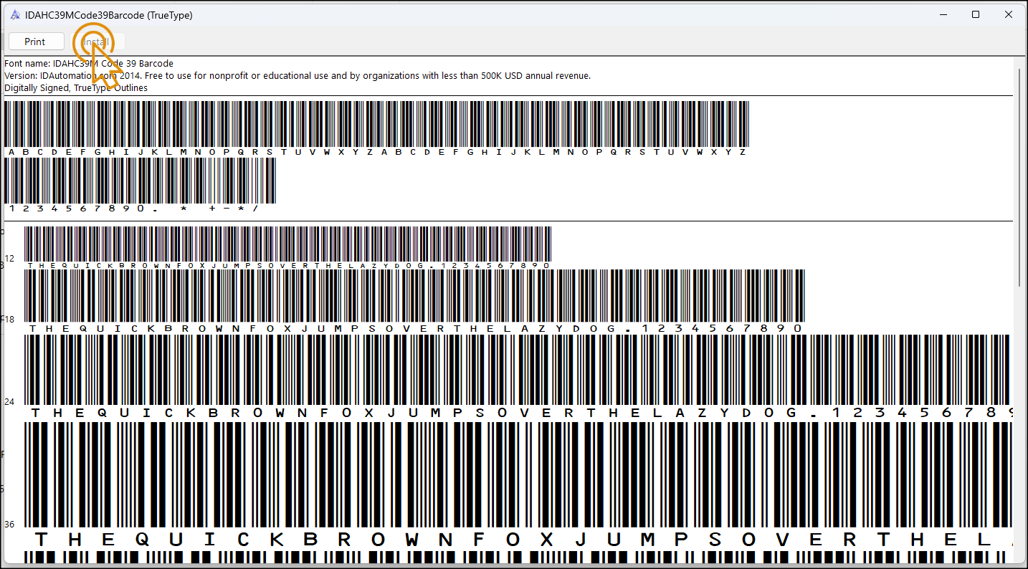Click the 36-point size label
Image resolution: width=1028 pixels, height=569 pixels.
(9, 524)
